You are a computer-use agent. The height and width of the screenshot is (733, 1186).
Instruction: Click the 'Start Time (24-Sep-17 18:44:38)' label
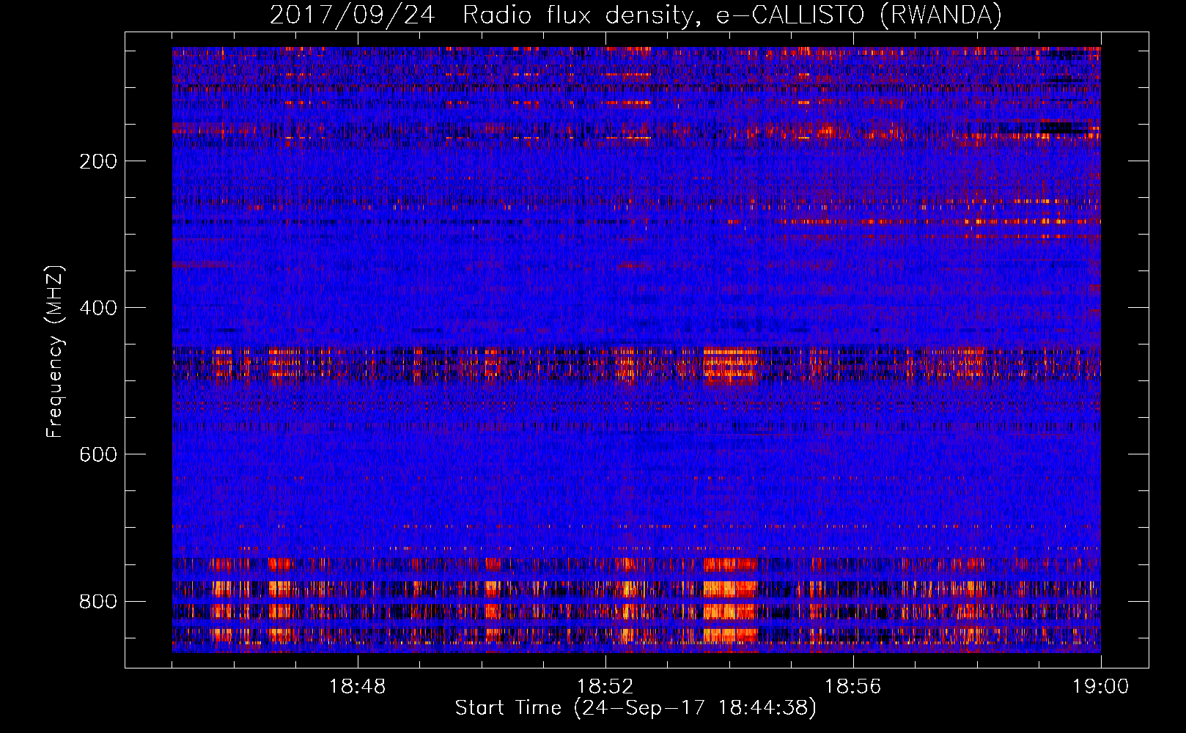636,708
